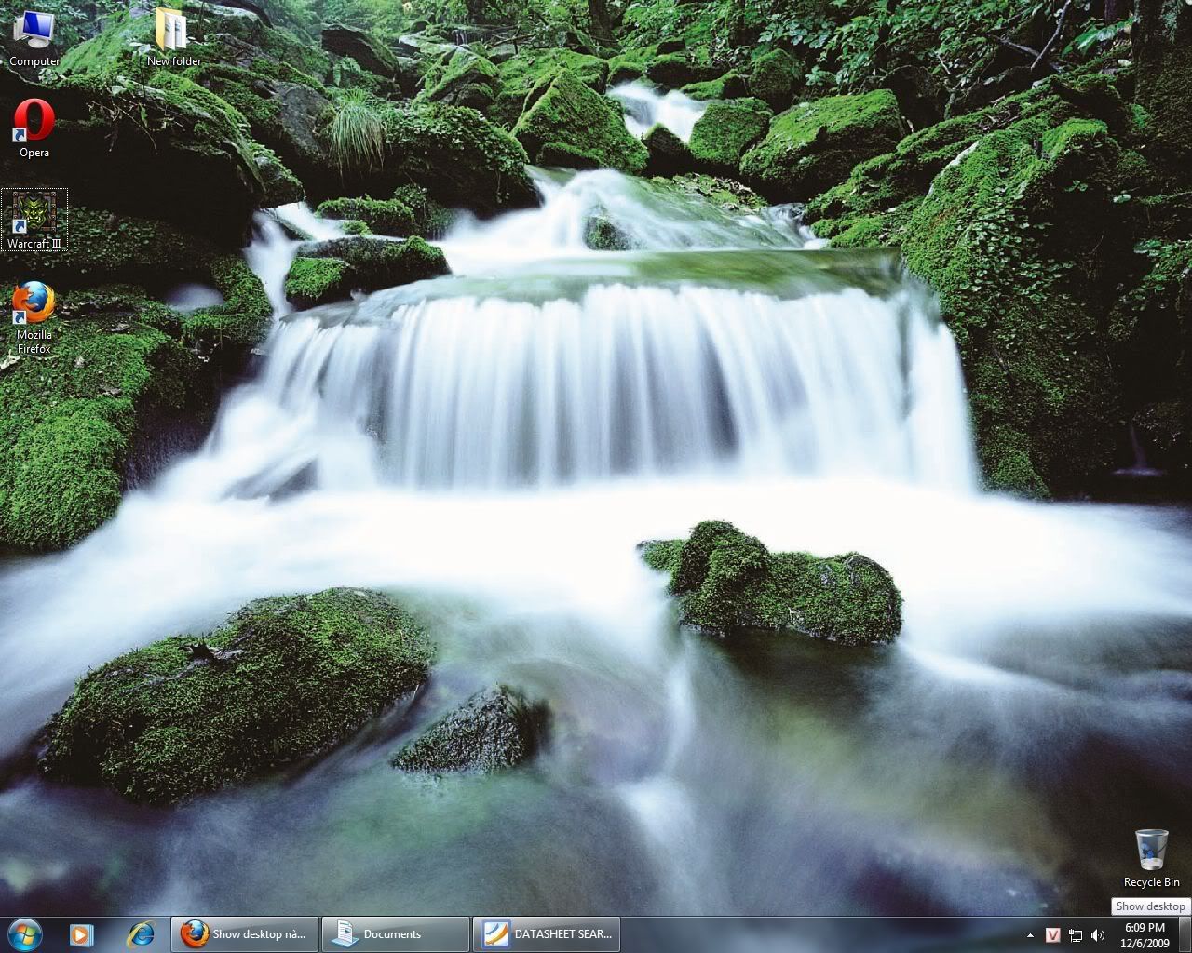Open the Recycle Bin icon
The image size is (1192, 953).
(x=1151, y=858)
